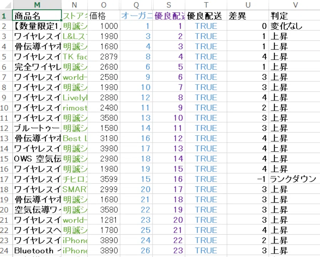Select the 完全ワイヤレ product cell
Viewport: 320px width, 257px height.
37,67
